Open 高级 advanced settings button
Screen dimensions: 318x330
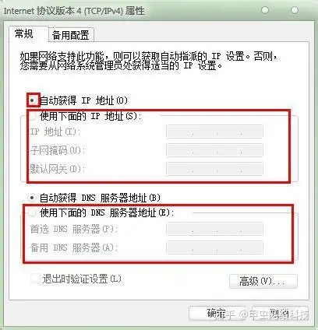pos(263,281)
